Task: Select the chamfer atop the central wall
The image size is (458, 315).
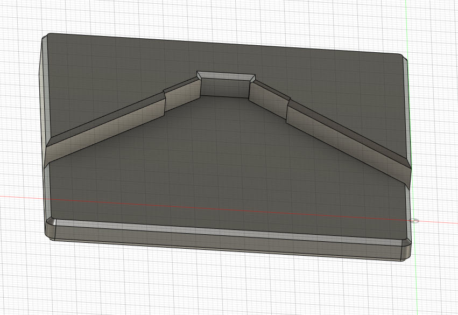Action: 225,76
